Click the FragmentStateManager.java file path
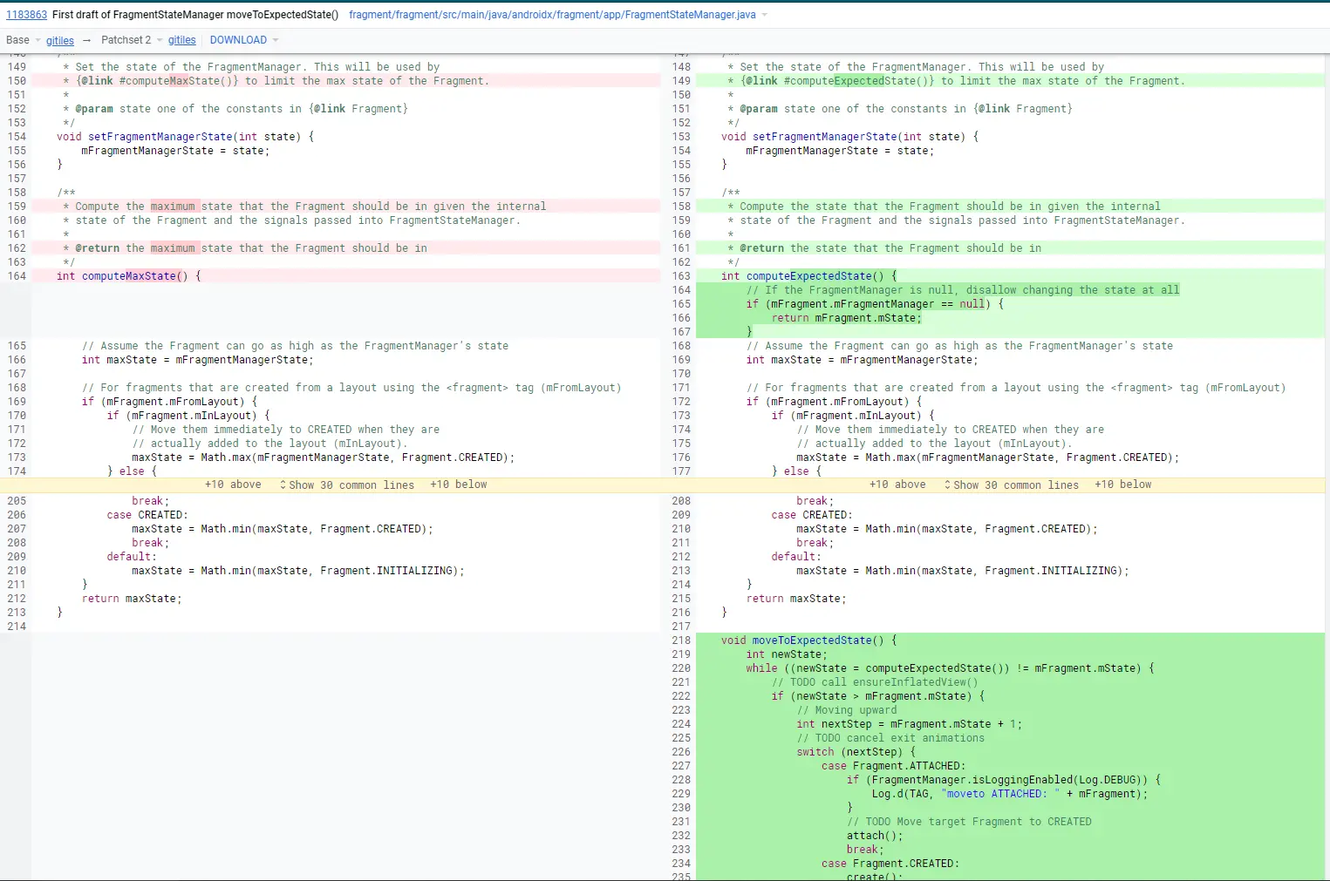The image size is (1330, 881). [x=552, y=15]
